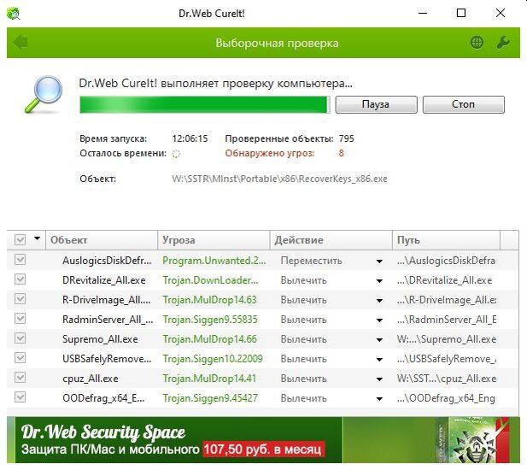The width and height of the screenshot is (527, 470).
Task: Open Trojan.Siggen10.22009 threat link
Action: pyautogui.click(x=213, y=359)
